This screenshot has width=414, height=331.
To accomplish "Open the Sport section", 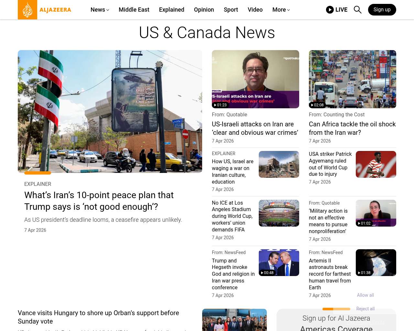I will coord(231,10).
